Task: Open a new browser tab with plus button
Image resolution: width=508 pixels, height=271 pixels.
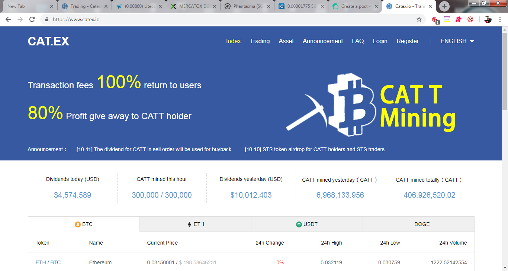Action: [x=444, y=6]
